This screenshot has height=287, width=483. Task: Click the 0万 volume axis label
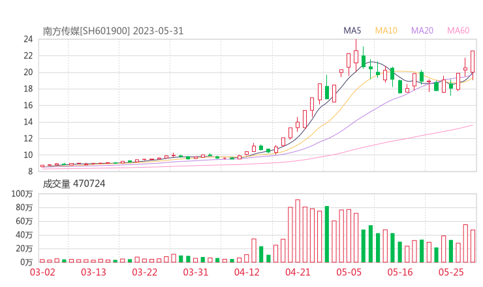click(26, 262)
